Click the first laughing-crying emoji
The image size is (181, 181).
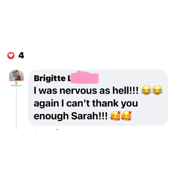[x=146, y=90]
